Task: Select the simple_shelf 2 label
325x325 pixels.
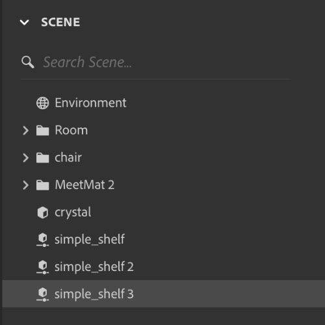Action: 94,267
